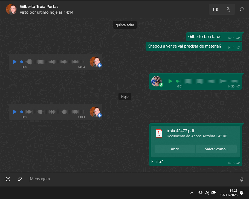Play the 0:09 voice message
The height and width of the screenshot is (199, 249).
tap(15, 62)
